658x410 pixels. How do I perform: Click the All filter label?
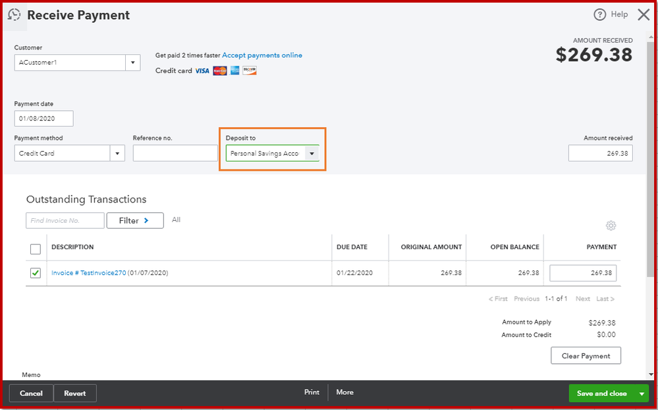(x=177, y=220)
